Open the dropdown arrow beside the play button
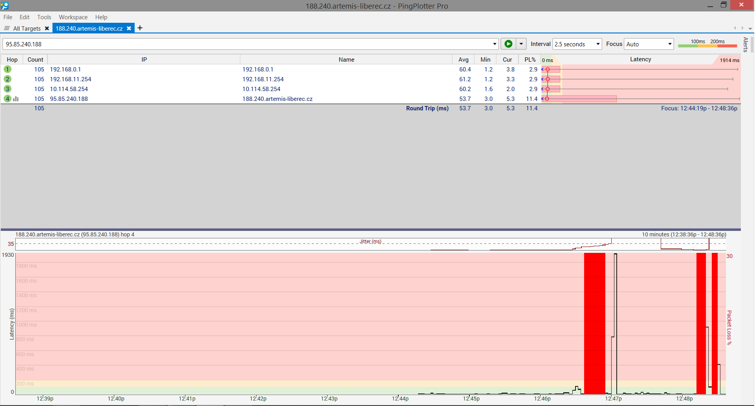755x406 pixels. click(x=521, y=44)
